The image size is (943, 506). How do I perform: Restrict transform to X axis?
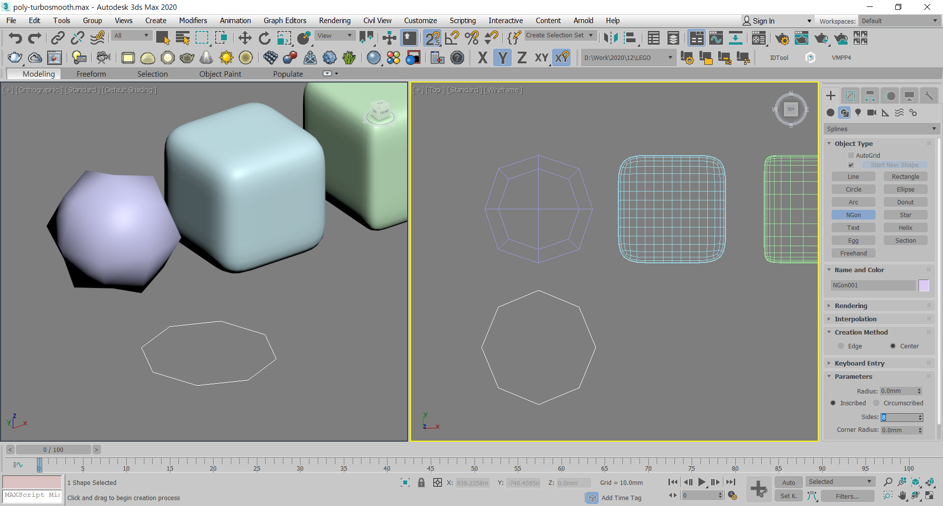click(483, 58)
